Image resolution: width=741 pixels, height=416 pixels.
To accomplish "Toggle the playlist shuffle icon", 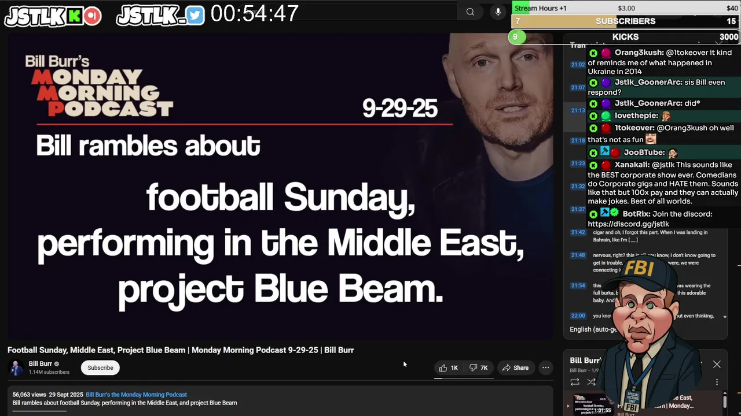I will pyautogui.click(x=591, y=382).
